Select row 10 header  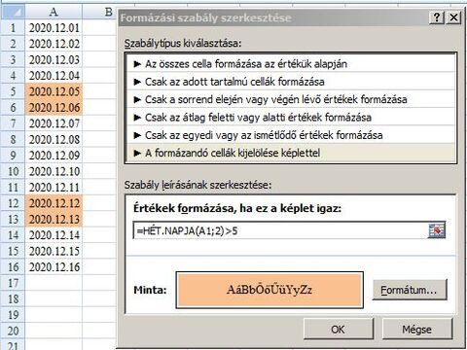click(x=13, y=171)
